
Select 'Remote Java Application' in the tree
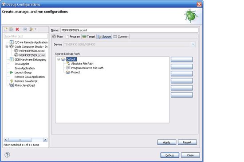pyautogui.click(x=30, y=77)
